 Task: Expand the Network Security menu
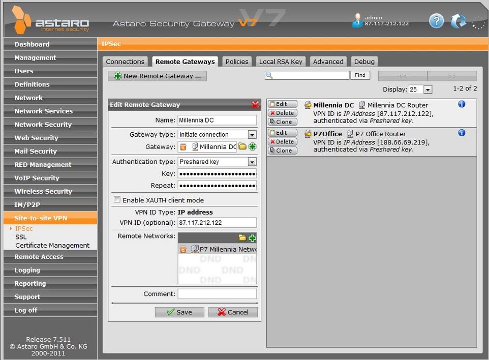[x=50, y=125]
